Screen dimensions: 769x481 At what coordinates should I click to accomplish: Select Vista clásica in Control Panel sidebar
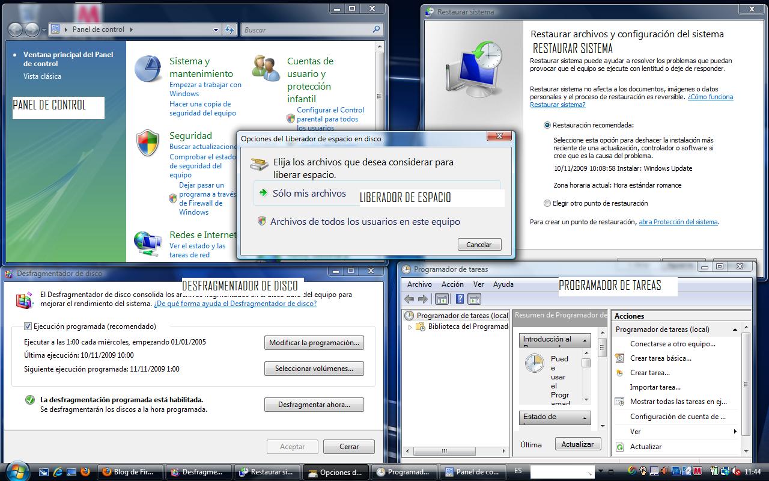(x=42, y=76)
